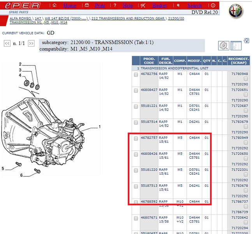Tick reconditioned checkbox under 71783679
This screenshot has height=234, width=252.
[x=245, y=126]
